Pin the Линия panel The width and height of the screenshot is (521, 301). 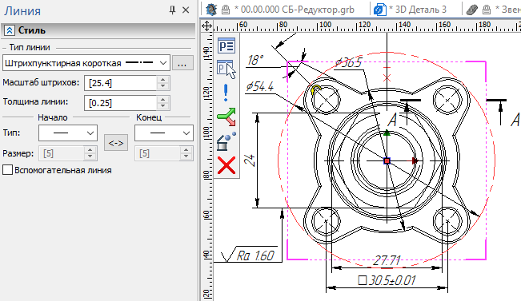tap(172, 10)
